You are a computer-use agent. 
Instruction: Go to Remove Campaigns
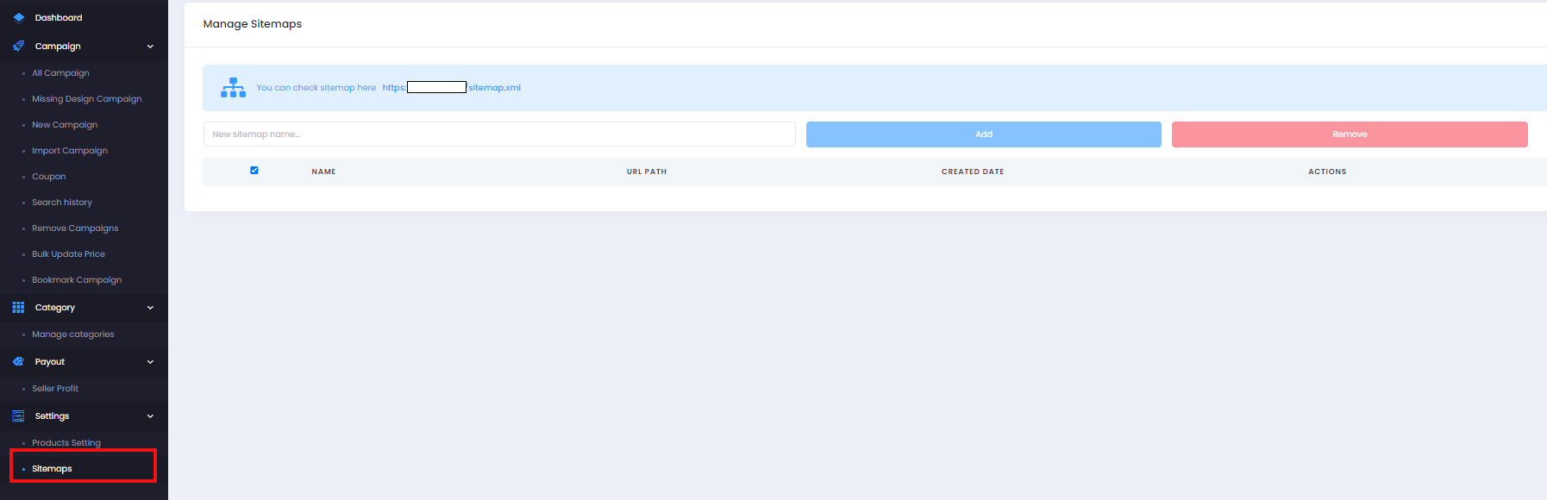click(x=75, y=228)
